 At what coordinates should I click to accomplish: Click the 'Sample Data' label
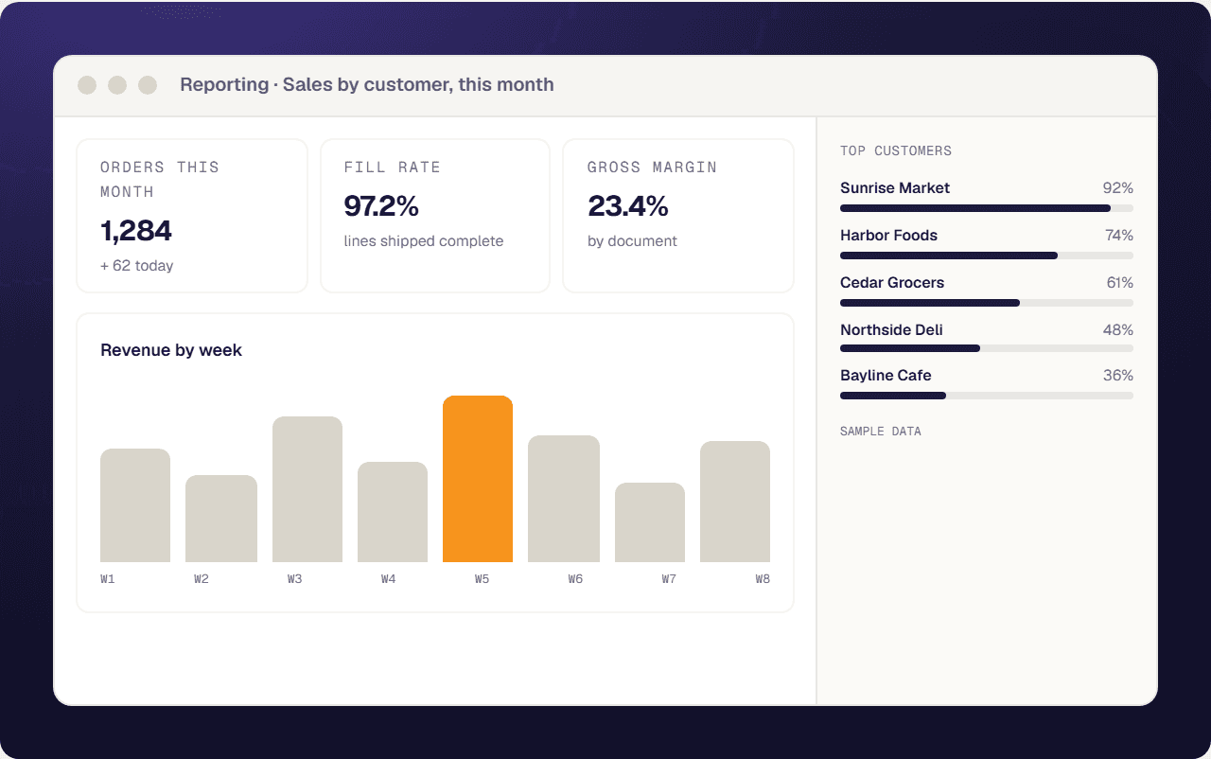coord(881,432)
